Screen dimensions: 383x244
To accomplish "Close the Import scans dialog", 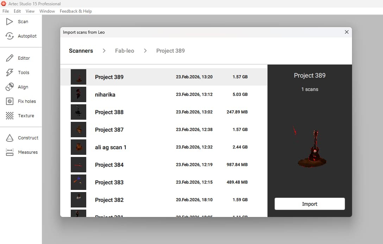I will [346, 32].
